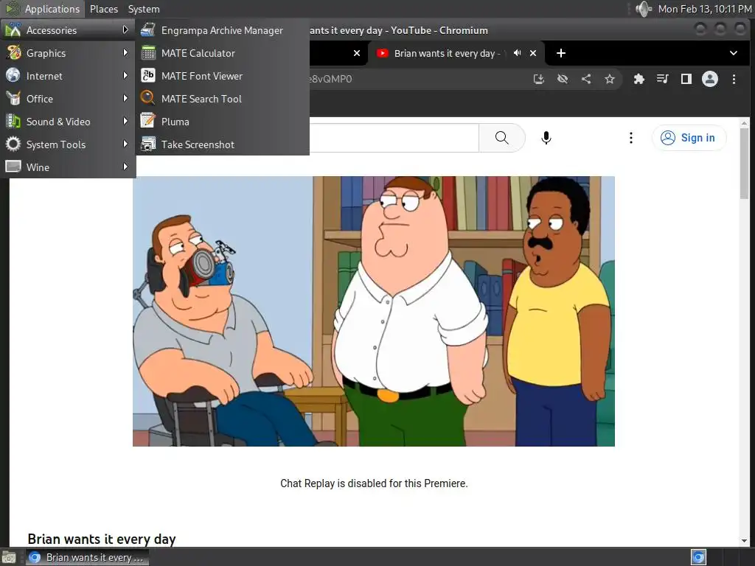This screenshot has width=755, height=566.
Task: Click the Font Viewer icon
Action: [147, 76]
